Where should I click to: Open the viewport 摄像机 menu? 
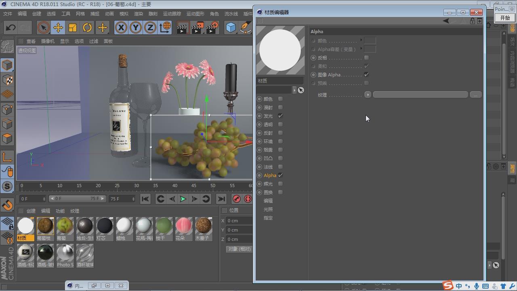pyautogui.click(x=48, y=41)
